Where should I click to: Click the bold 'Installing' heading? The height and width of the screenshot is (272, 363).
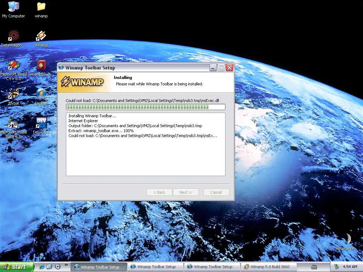tap(123, 78)
